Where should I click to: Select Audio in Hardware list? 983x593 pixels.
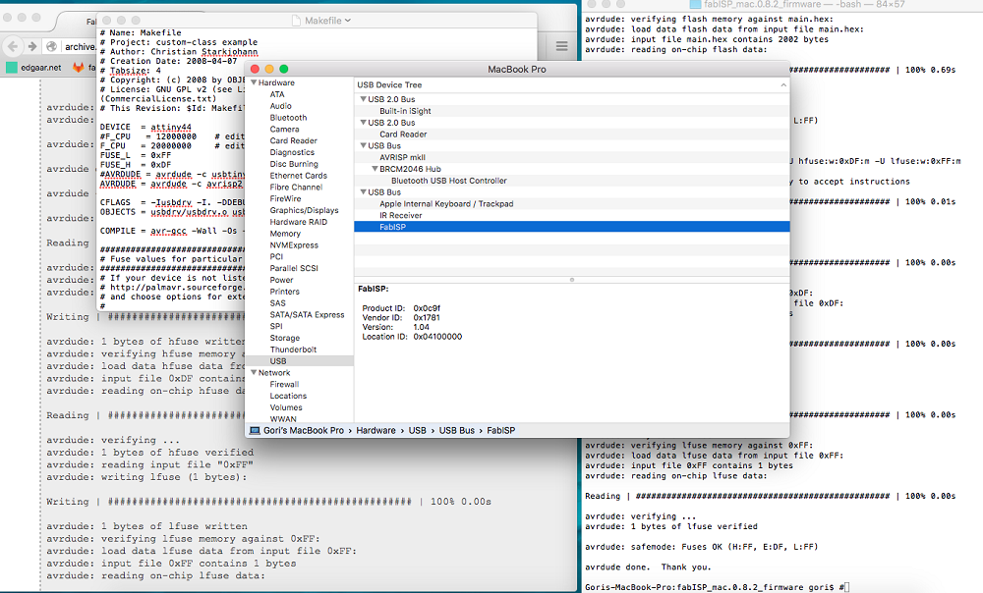(x=280, y=106)
